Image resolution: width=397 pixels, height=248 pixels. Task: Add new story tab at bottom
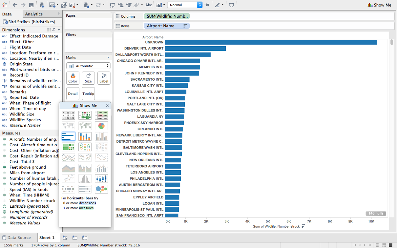85,238
